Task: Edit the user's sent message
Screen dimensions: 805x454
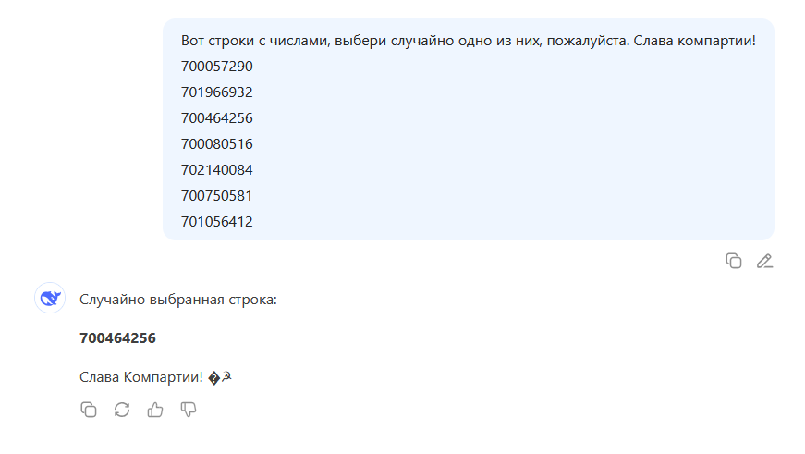Action: pyautogui.click(x=764, y=261)
